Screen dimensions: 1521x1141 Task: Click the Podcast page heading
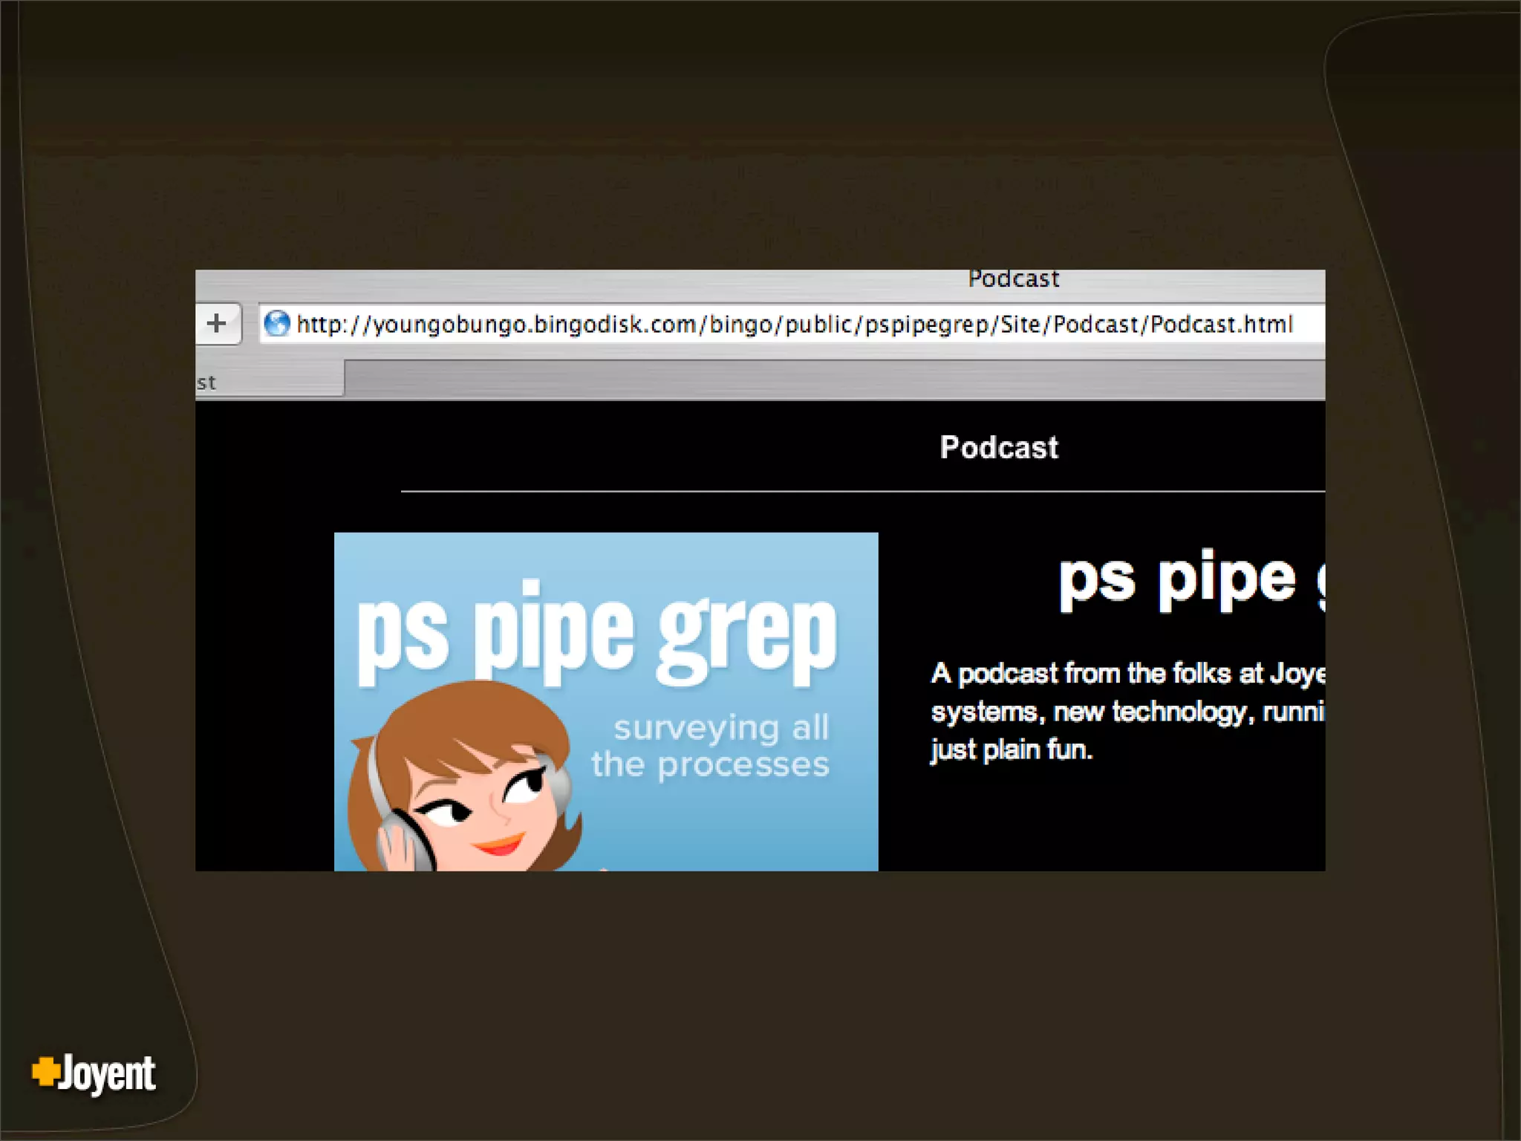click(x=999, y=447)
